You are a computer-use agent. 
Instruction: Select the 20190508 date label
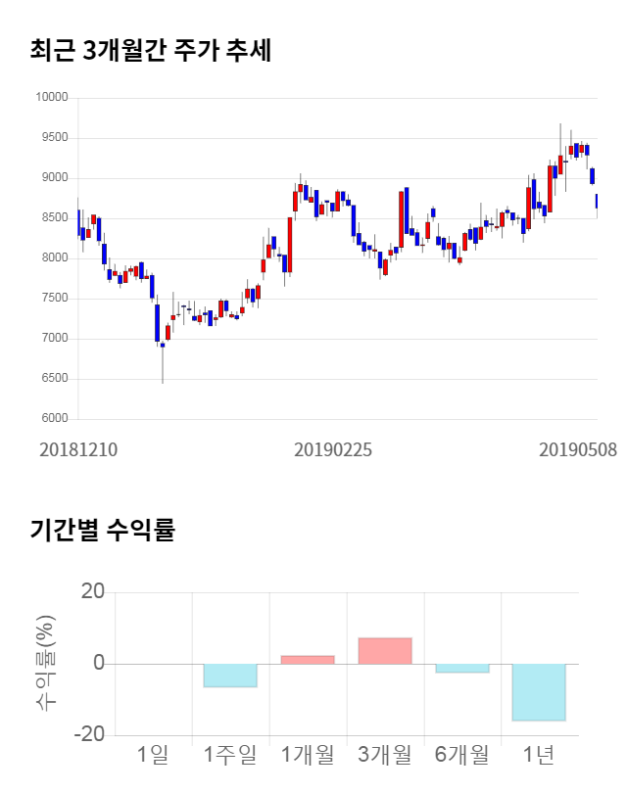[578, 450]
